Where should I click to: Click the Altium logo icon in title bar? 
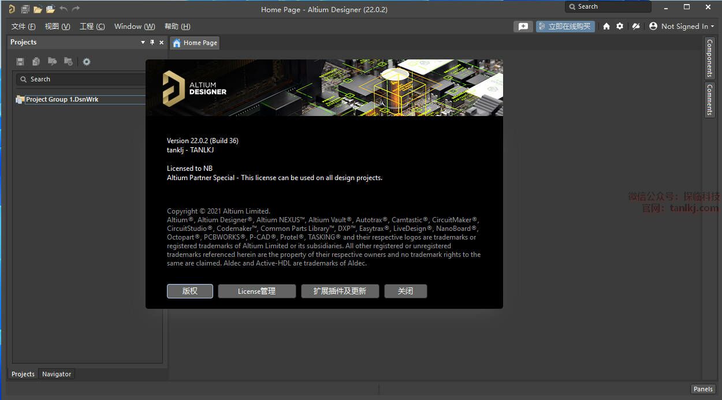point(12,9)
